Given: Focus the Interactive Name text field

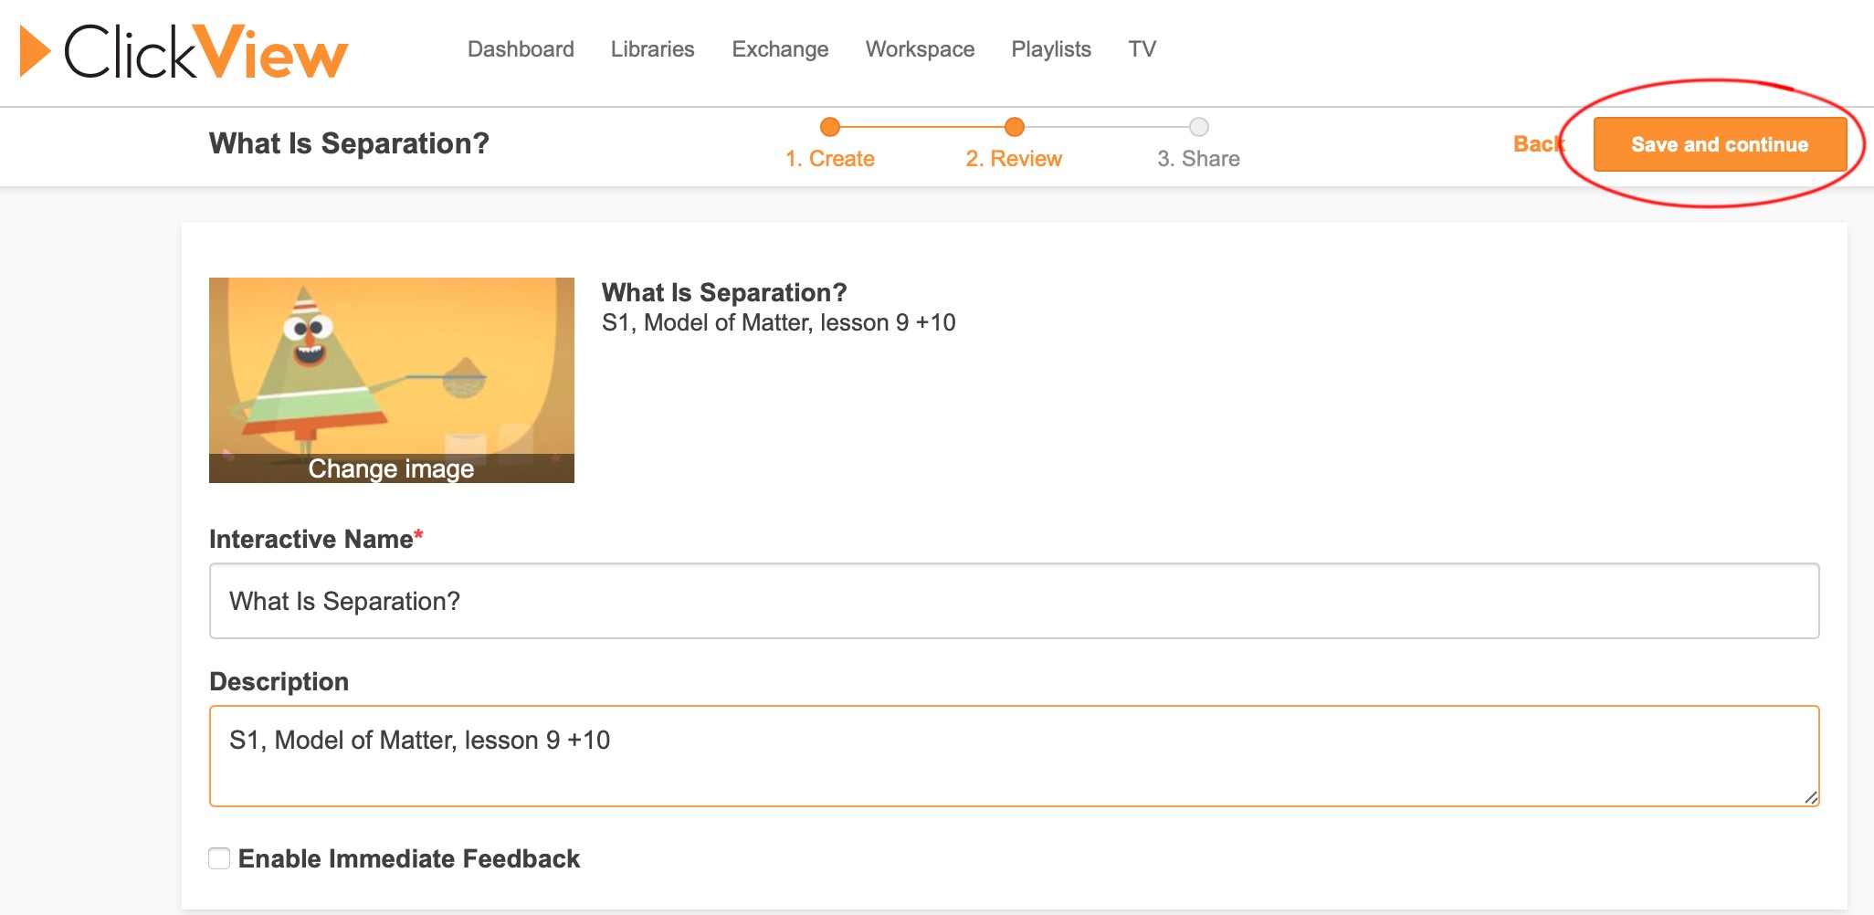Looking at the screenshot, I should coord(1014,601).
